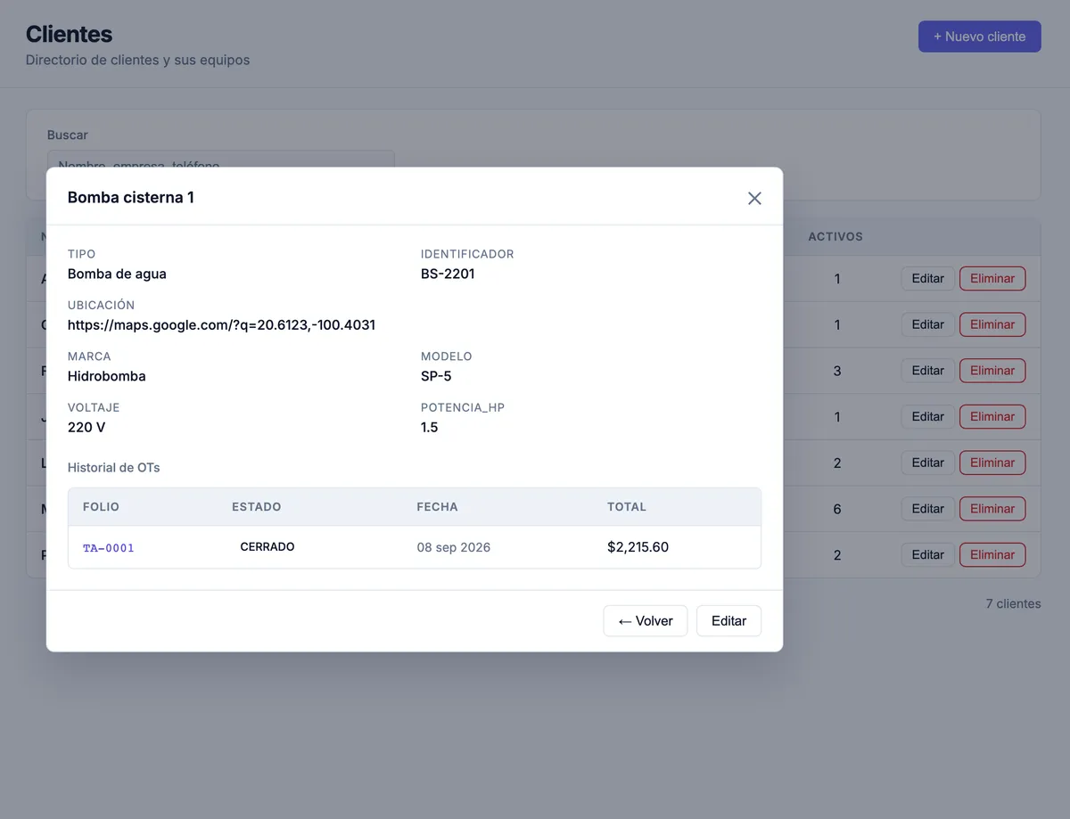The height and width of the screenshot is (819, 1070).
Task: Click the CERRADO status badge
Action: point(267,547)
